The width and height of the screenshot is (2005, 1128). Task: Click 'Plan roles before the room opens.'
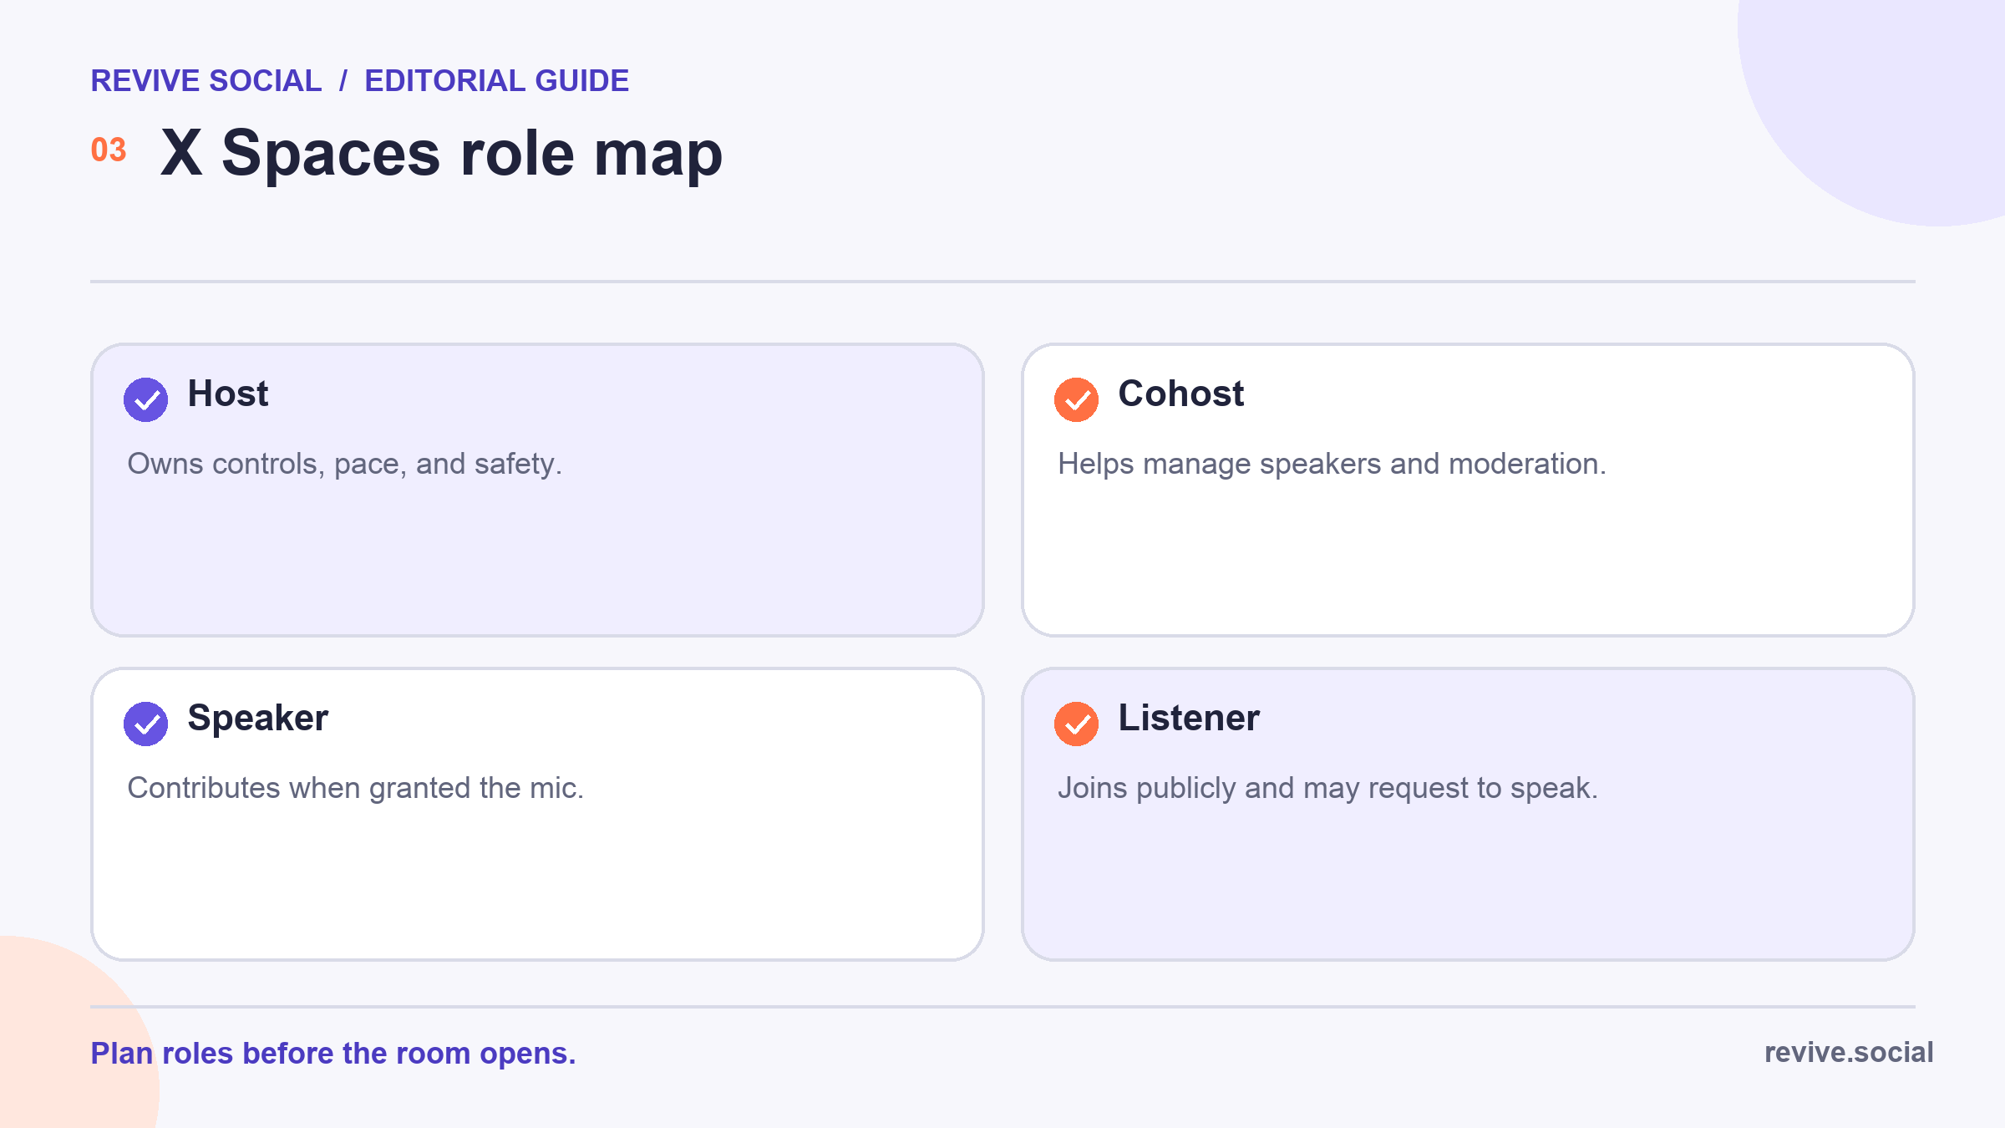[333, 1054]
